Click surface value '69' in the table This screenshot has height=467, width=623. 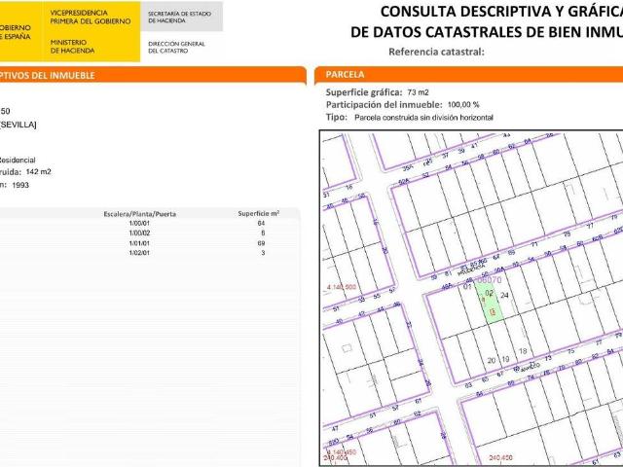tap(261, 243)
